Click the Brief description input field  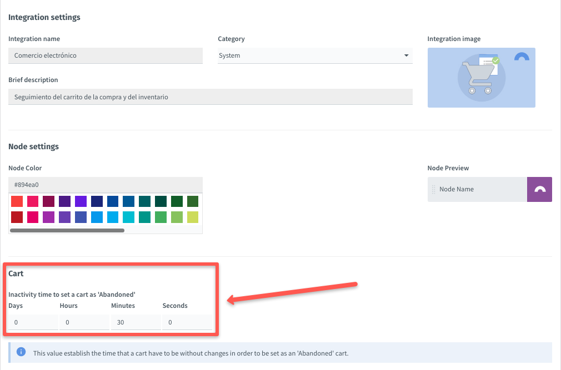(211, 97)
